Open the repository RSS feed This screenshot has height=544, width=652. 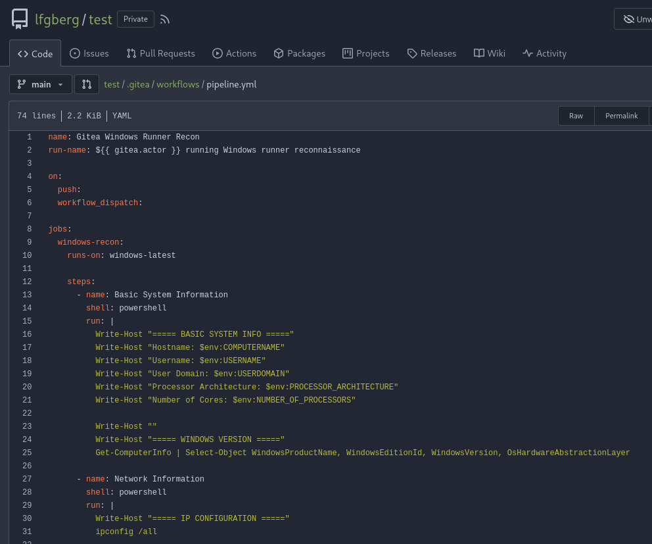pyautogui.click(x=164, y=19)
